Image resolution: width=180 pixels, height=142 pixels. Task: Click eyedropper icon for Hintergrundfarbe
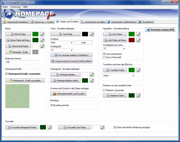92,74
